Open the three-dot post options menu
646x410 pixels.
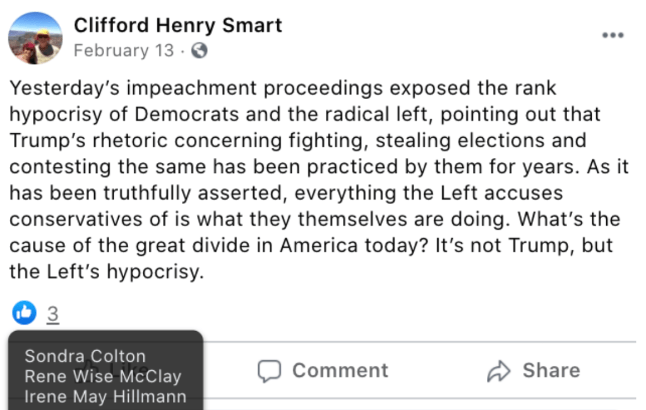coord(612,35)
